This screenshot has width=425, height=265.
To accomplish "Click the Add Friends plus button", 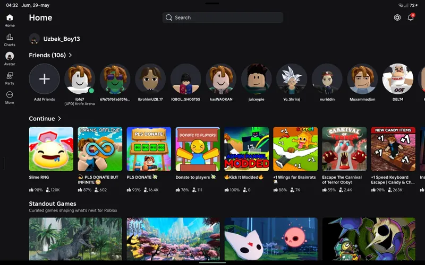I will pyautogui.click(x=45, y=78).
